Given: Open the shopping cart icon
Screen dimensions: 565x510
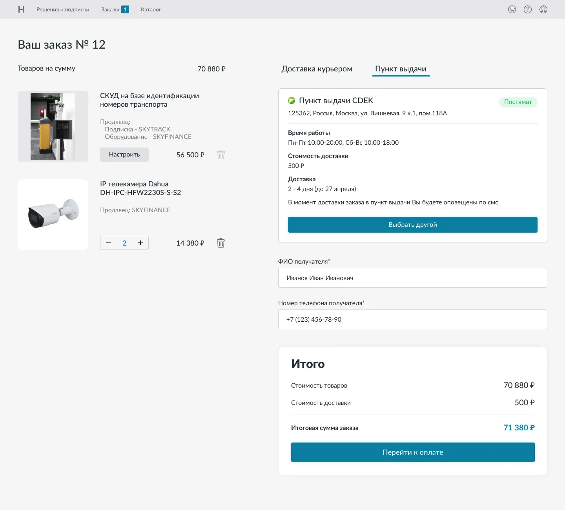Looking at the screenshot, I should 512,9.
